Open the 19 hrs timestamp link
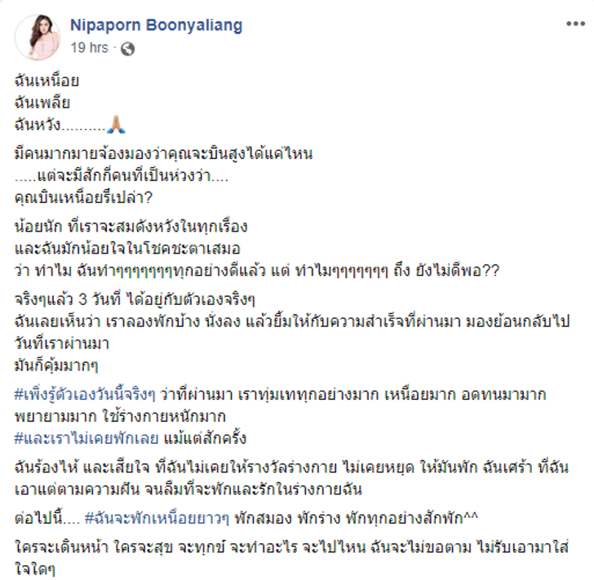This screenshot has height=580, width=594. [x=89, y=48]
